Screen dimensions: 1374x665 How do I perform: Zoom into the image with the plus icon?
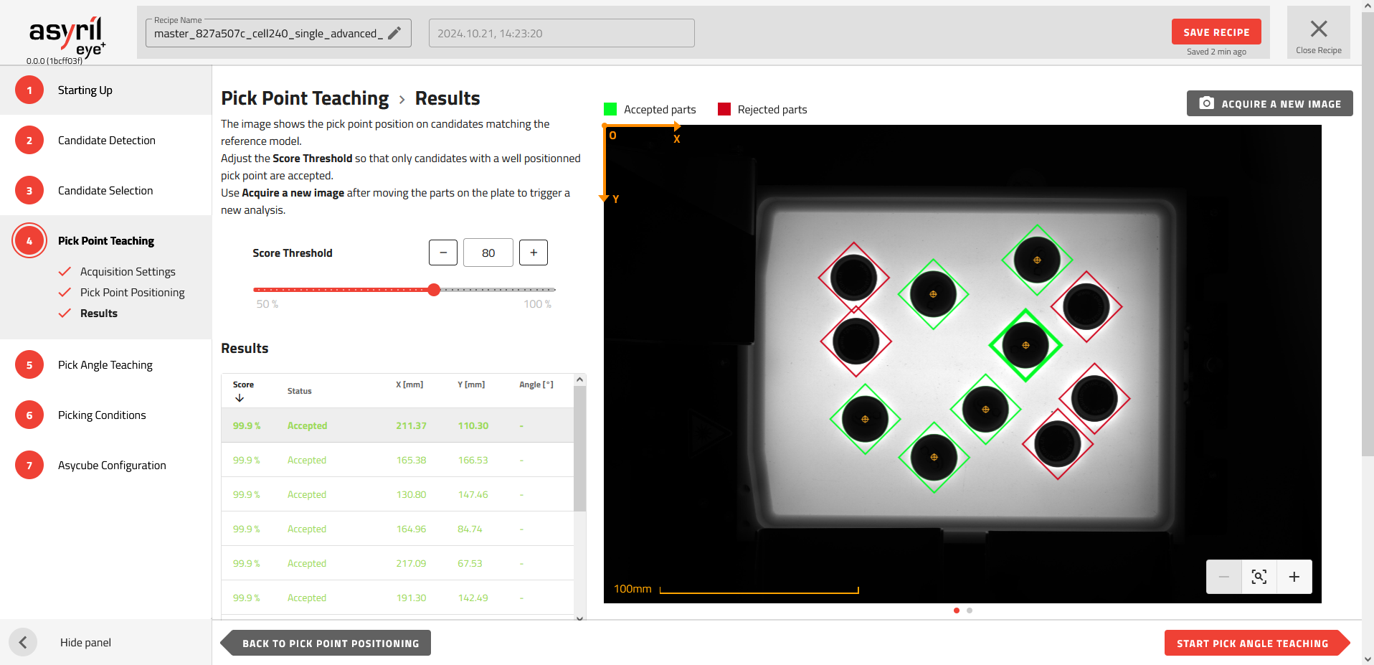1294,576
